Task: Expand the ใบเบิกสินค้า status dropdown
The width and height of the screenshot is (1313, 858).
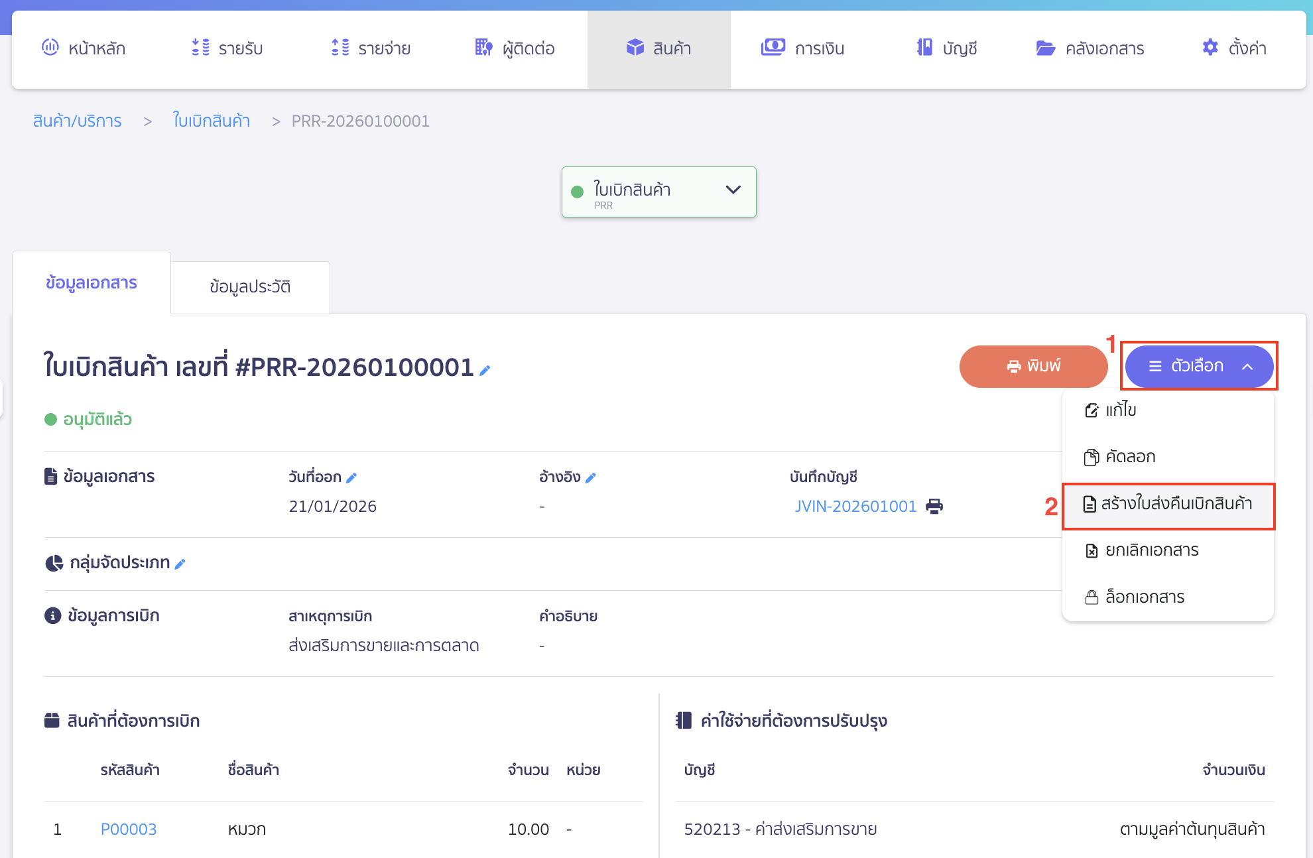Action: (x=733, y=190)
